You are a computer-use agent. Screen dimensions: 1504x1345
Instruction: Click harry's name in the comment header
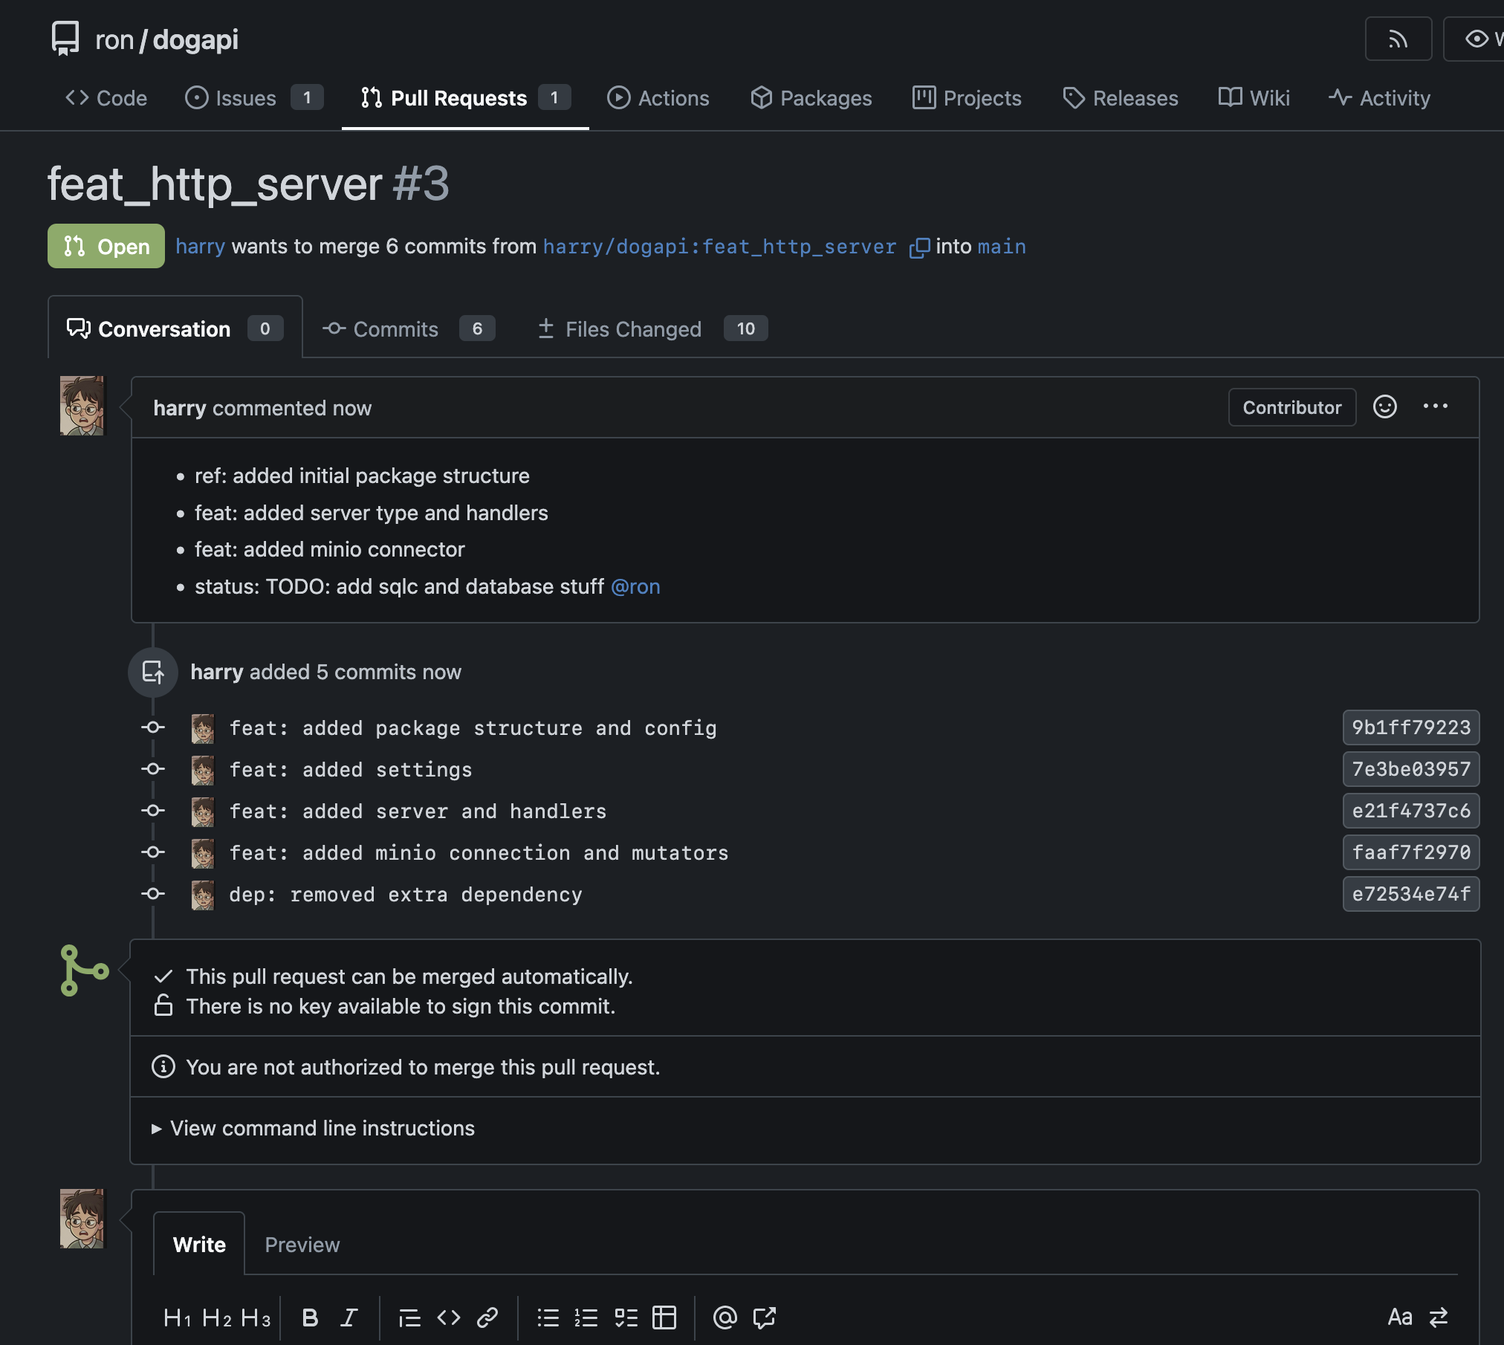coord(180,408)
